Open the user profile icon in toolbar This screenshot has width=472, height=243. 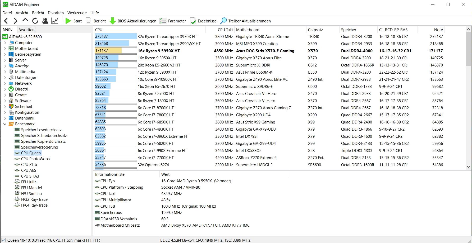45,21
